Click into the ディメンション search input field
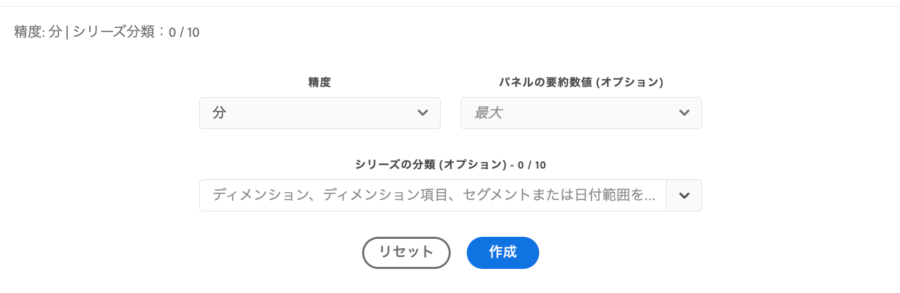This screenshot has width=900, height=293. [x=433, y=195]
